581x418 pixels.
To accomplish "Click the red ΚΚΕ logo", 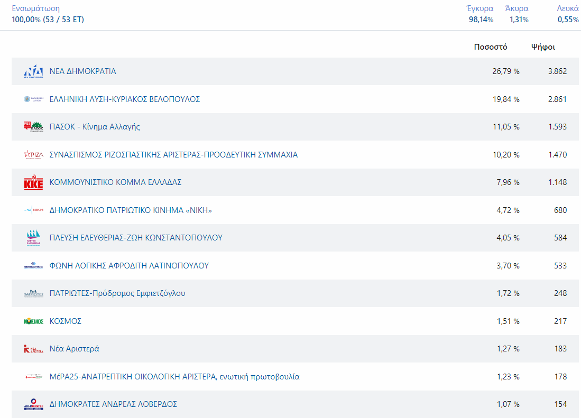I will coord(33,182).
